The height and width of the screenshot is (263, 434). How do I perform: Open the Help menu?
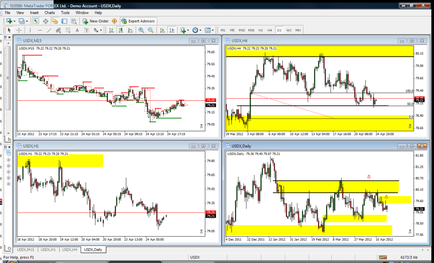pos(98,13)
